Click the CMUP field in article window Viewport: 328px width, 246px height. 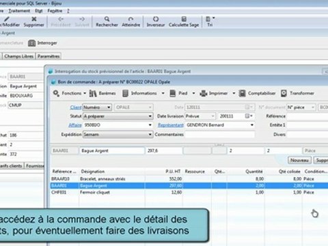(x=25, y=105)
